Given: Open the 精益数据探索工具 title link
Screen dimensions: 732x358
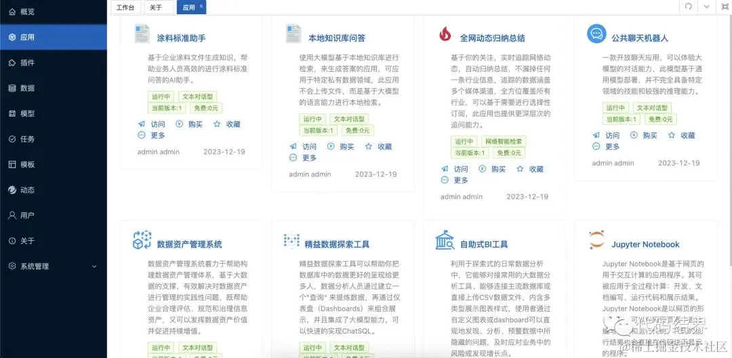Looking at the screenshot, I should click(337, 244).
